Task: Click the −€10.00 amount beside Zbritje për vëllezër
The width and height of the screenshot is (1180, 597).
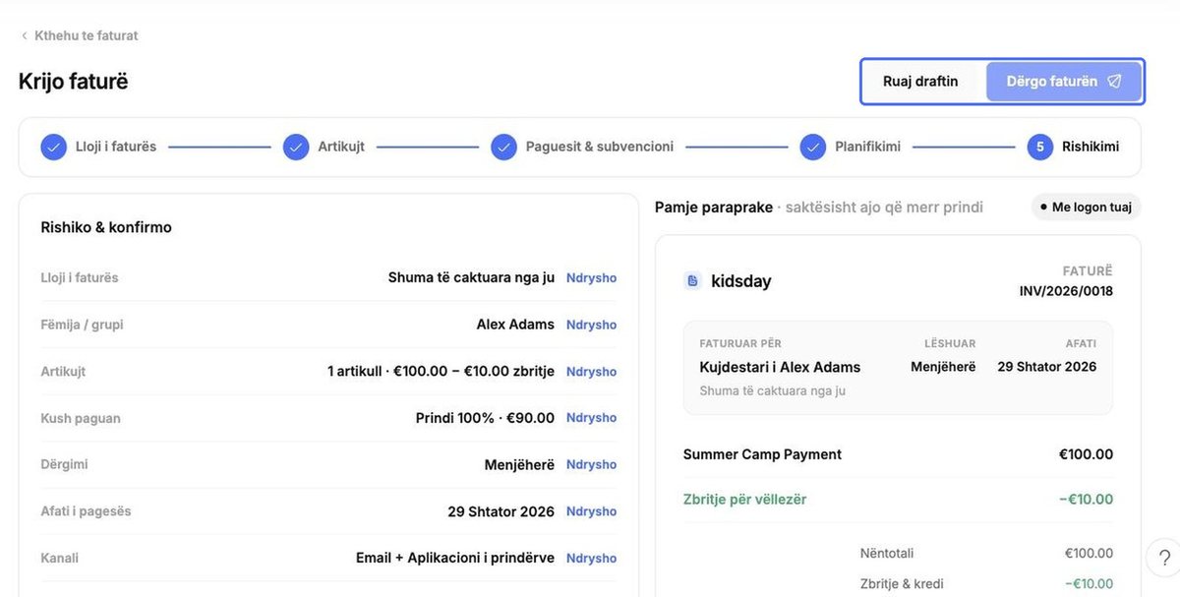Action: pos(1086,500)
